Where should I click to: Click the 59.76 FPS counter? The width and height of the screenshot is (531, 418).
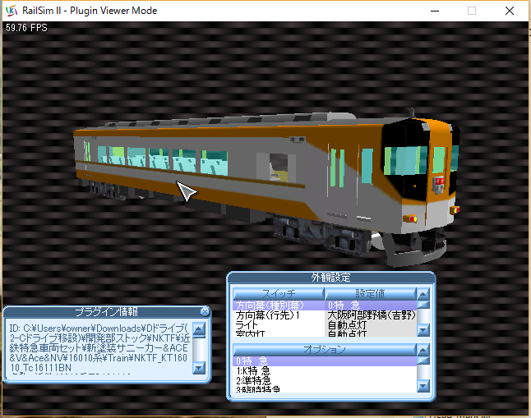click(x=26, y=28)
